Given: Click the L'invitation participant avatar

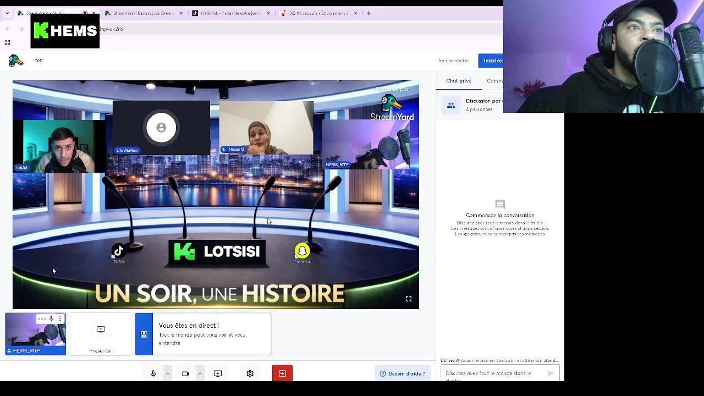Looking at the screenshot, I should click(x=161, y=128).
